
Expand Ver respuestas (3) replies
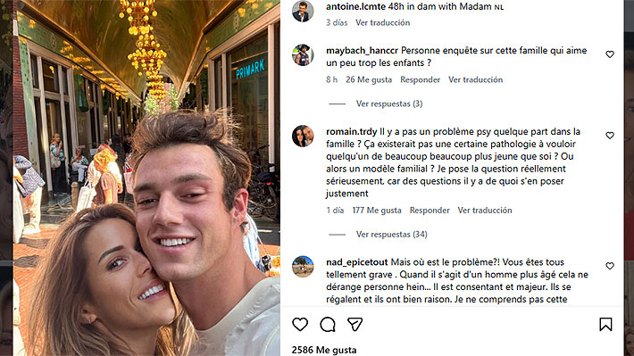[389, 103]
